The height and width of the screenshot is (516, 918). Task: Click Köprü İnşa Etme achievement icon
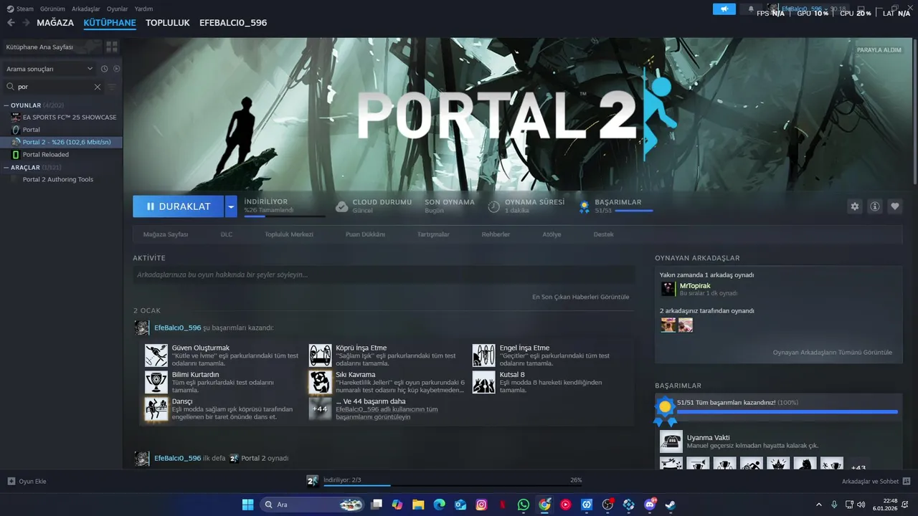[321, 355]
